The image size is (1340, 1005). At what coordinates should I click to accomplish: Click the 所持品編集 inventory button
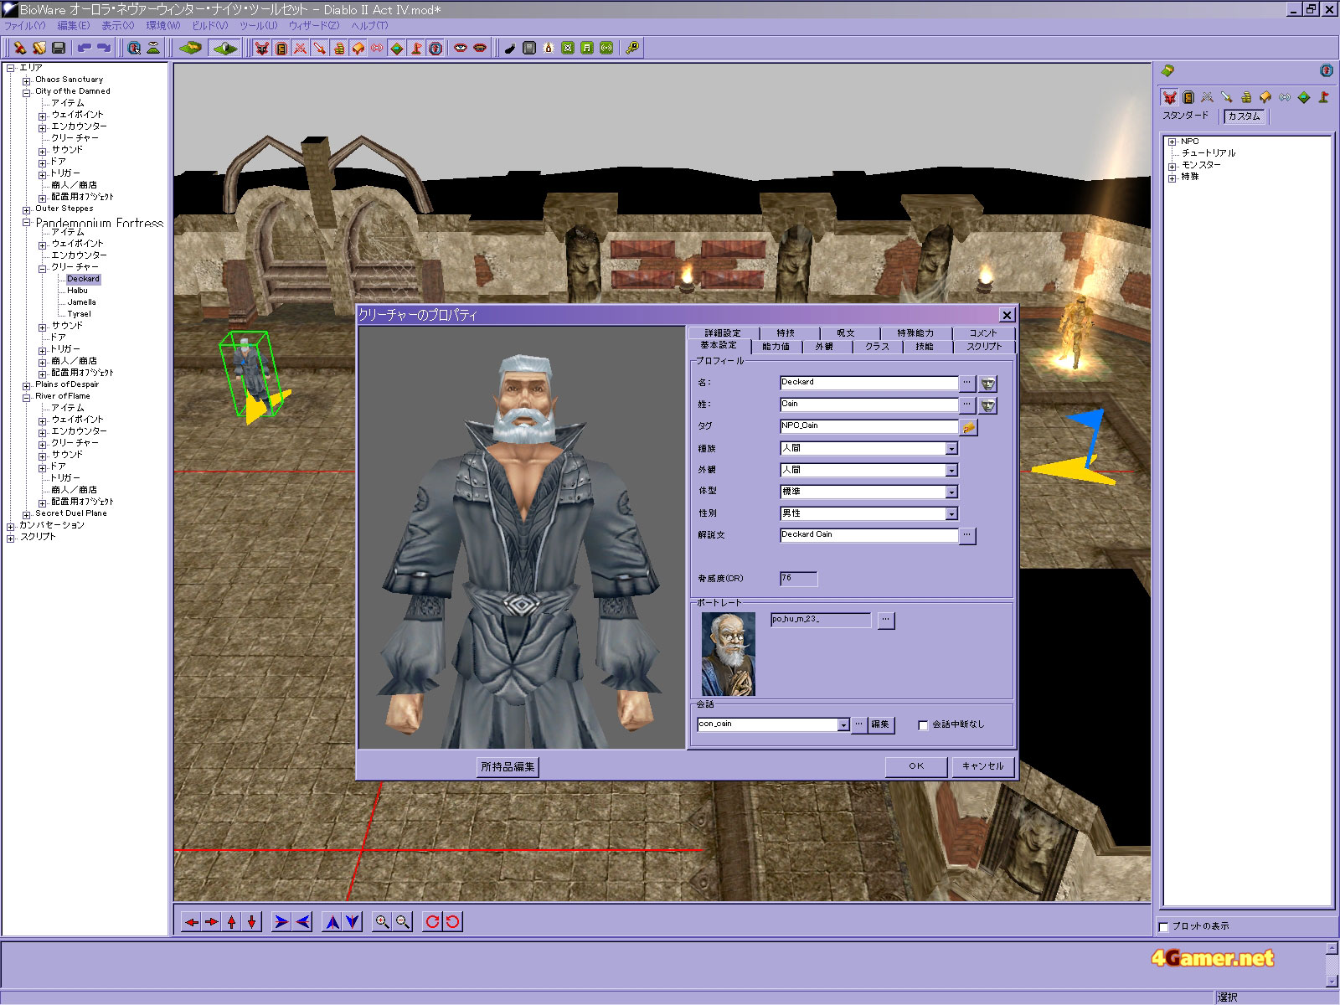coord(508,767)
